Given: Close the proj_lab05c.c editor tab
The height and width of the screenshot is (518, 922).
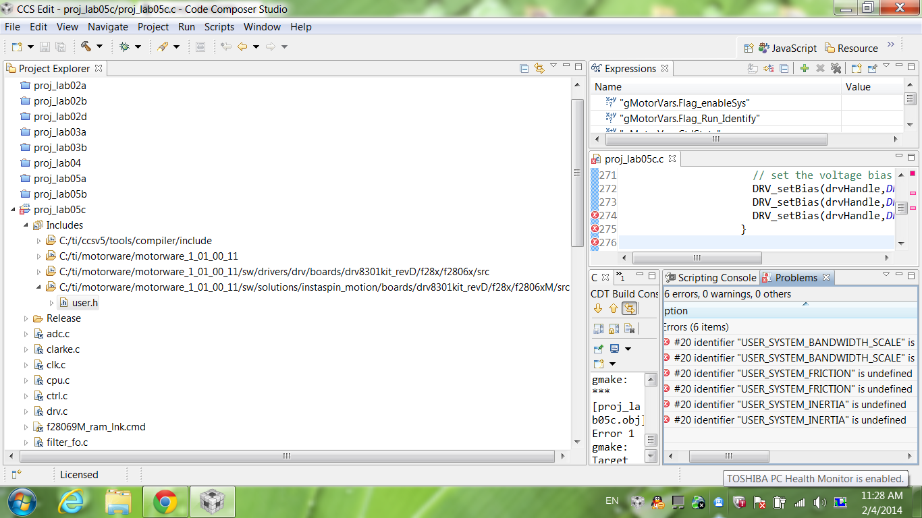Looking at the screenshot, I should pyautogui.click(x=673, y=158).
